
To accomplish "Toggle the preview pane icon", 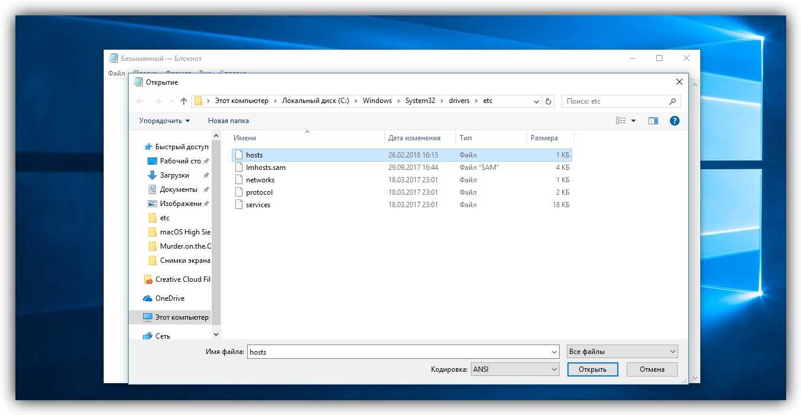I will tap(653, 121).
